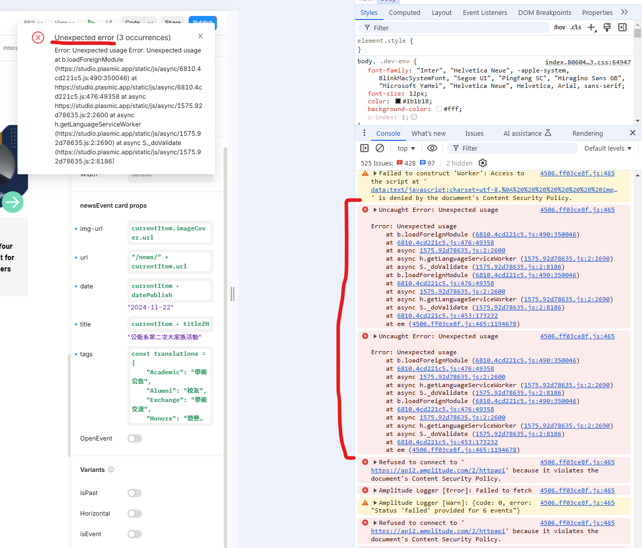
Task: Click the Variants info icon
Action: [x=111, y=470]
